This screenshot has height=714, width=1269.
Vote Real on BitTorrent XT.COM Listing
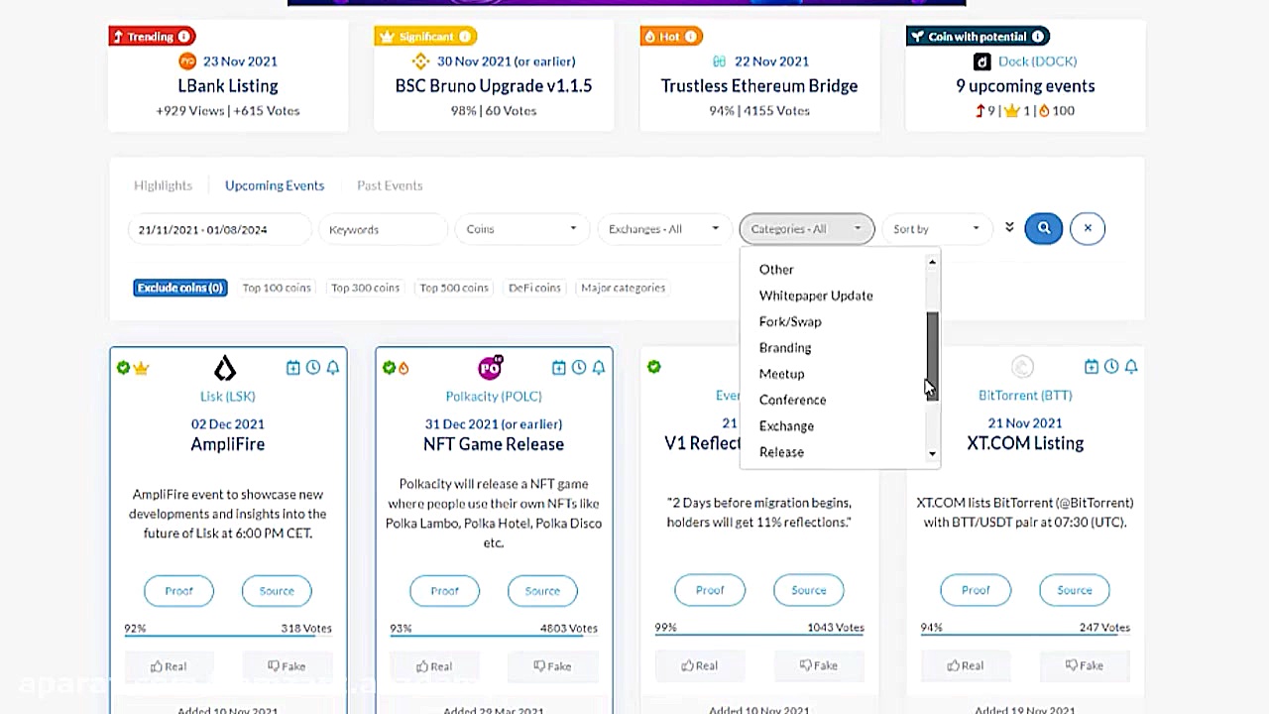[966, 665]
